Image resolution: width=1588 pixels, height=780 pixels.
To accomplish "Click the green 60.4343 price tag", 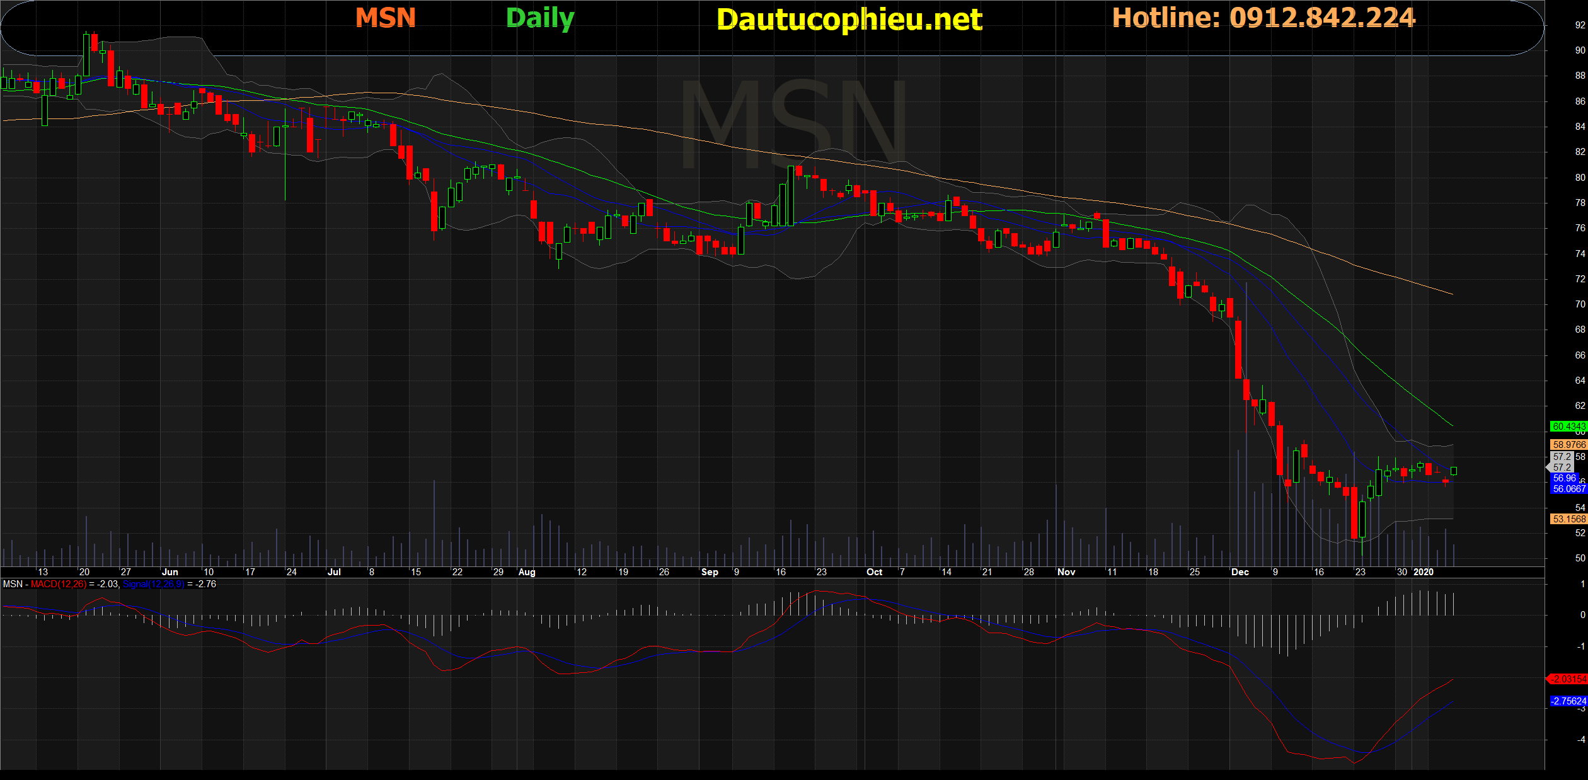I will [x=1568, y=427].
